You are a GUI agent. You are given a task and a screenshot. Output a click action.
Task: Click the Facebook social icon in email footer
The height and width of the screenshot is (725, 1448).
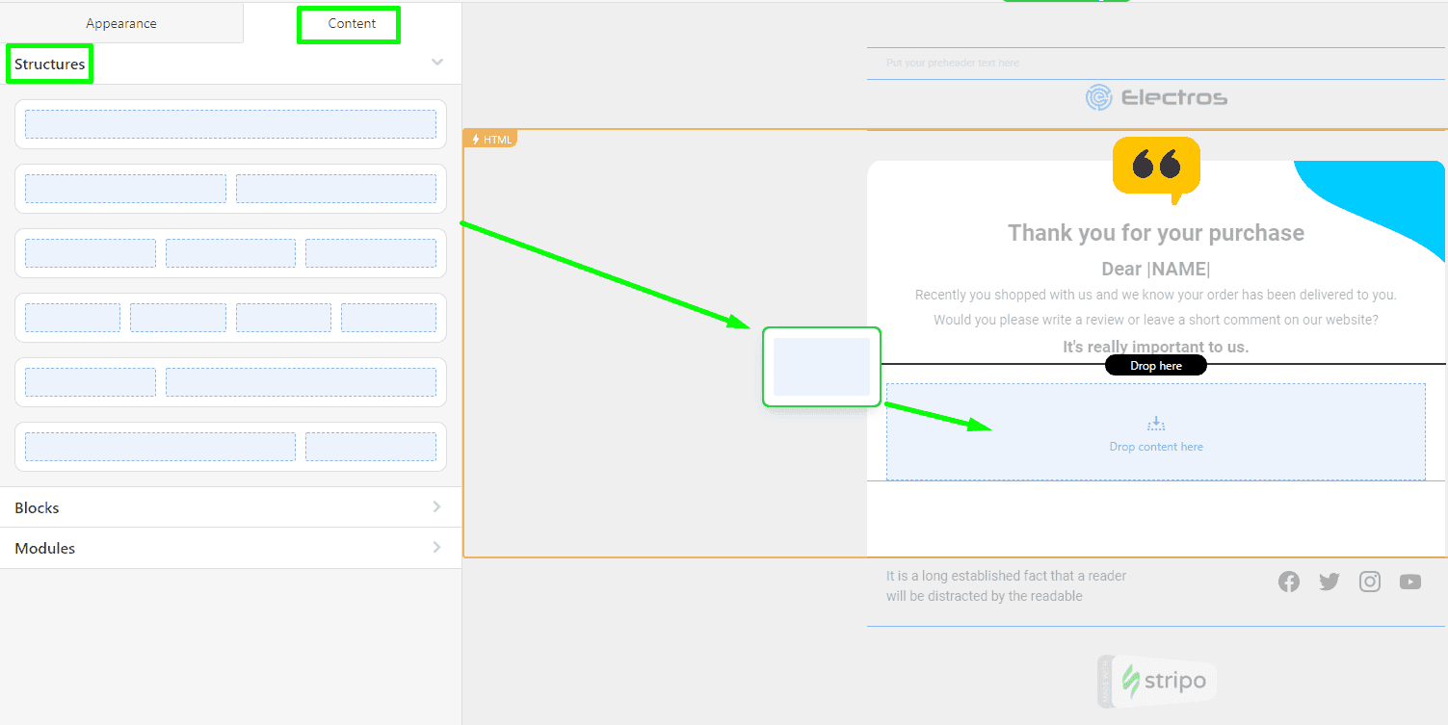coord(1288,582)
